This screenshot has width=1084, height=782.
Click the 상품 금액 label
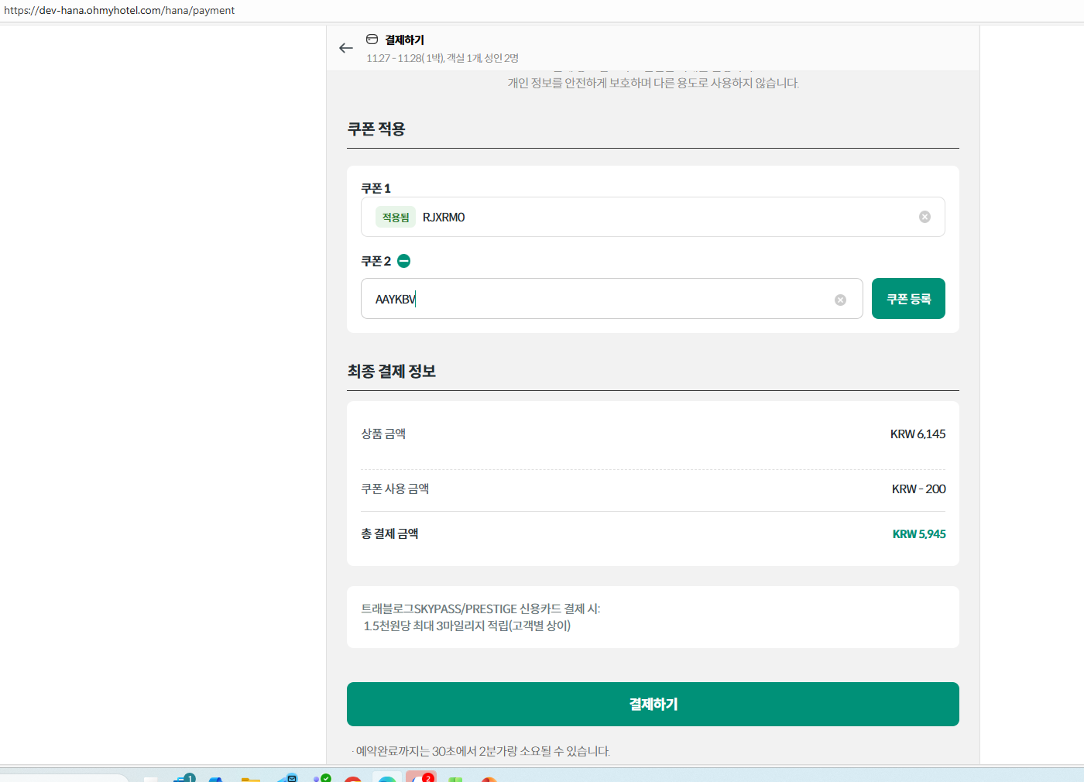(x=383, y=434)
